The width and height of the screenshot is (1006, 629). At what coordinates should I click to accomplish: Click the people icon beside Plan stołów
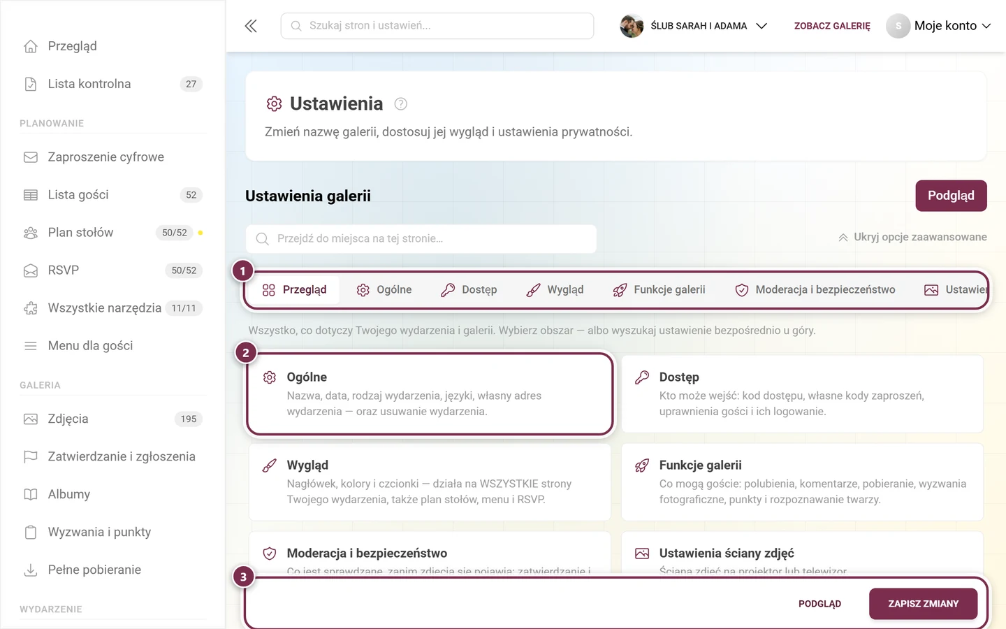[x=31, y=233]
